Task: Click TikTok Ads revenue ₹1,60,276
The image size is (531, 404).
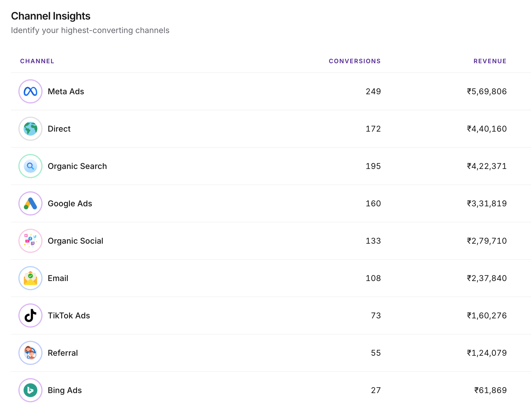Action: click(487, 315)
